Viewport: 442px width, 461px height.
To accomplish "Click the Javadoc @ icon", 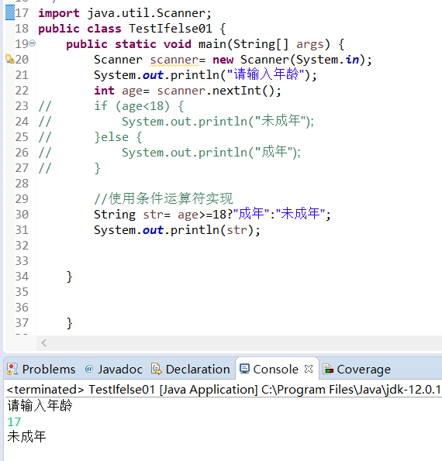I will point(89,369).
